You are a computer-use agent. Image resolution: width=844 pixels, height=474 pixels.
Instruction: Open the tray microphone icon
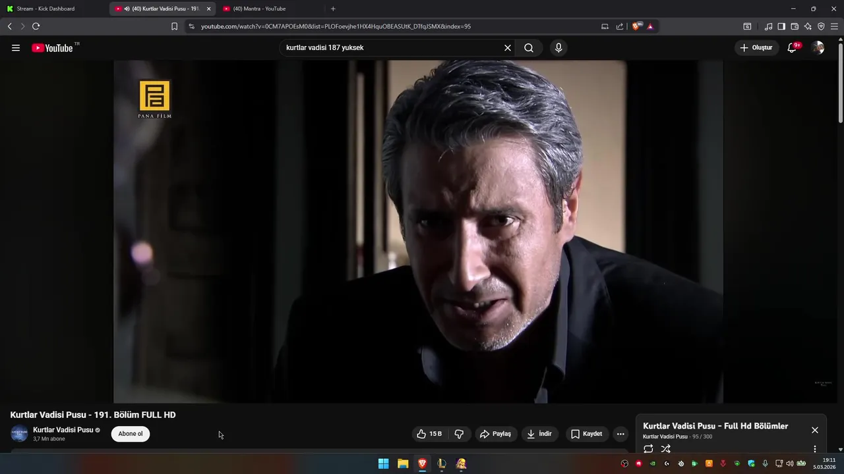(x=766, y=463)
